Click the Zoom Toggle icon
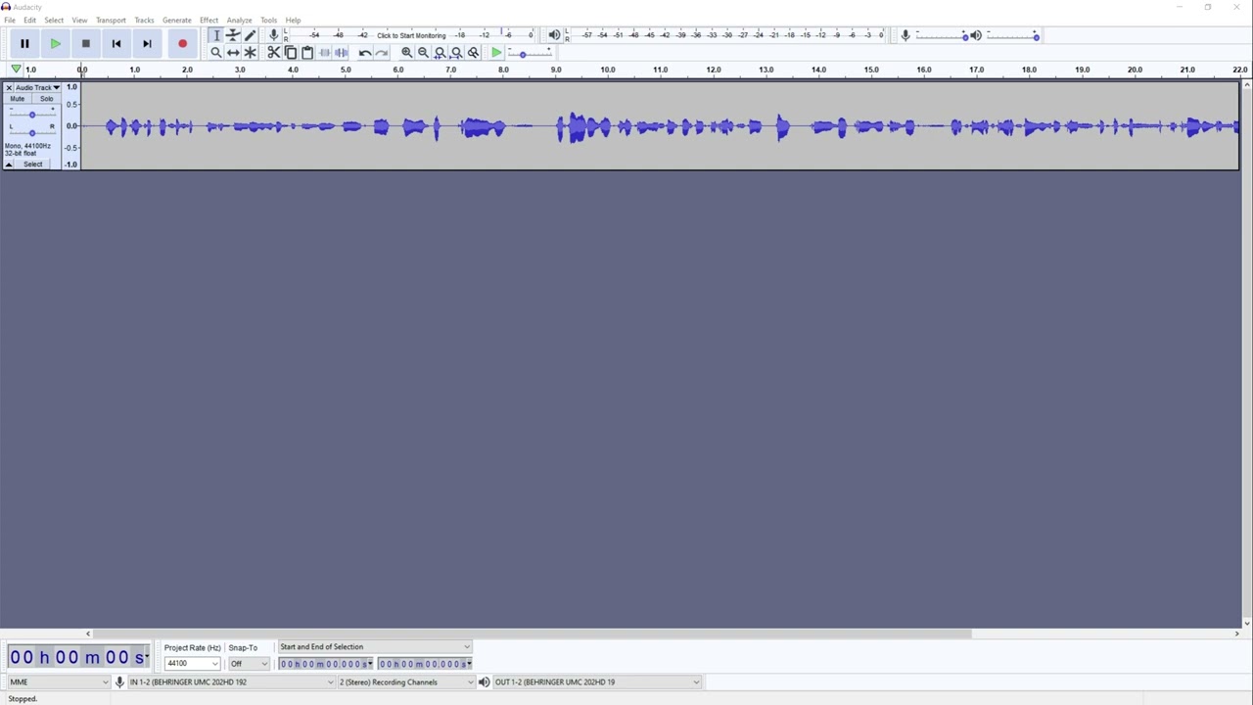This screenshot has height=705, width=1253. 473,52
